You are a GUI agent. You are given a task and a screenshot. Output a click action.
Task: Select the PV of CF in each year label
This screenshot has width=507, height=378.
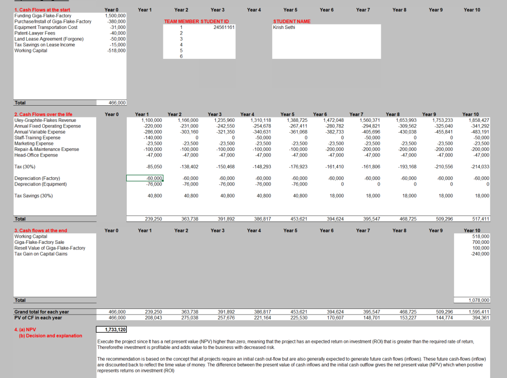[38, 318]
